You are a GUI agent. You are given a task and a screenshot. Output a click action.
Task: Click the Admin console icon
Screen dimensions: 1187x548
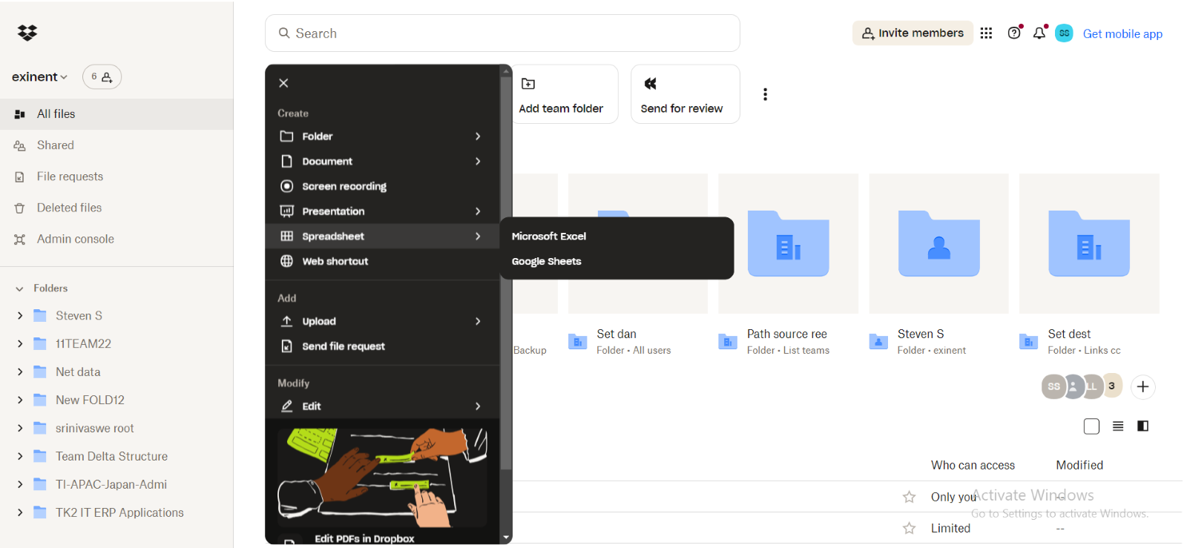20,239
